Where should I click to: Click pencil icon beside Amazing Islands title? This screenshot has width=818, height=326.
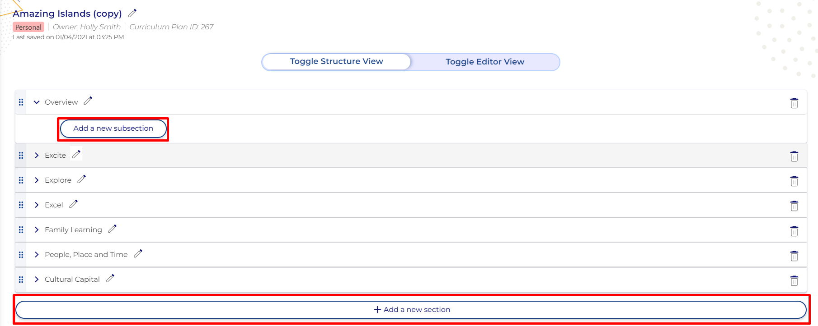click(x=132, y=13)
